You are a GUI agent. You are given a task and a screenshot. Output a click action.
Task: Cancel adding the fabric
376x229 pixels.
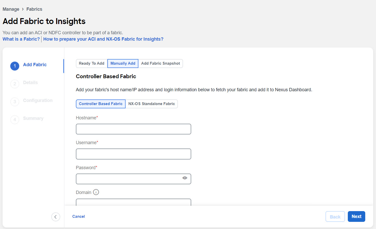(x=78, y=216)
